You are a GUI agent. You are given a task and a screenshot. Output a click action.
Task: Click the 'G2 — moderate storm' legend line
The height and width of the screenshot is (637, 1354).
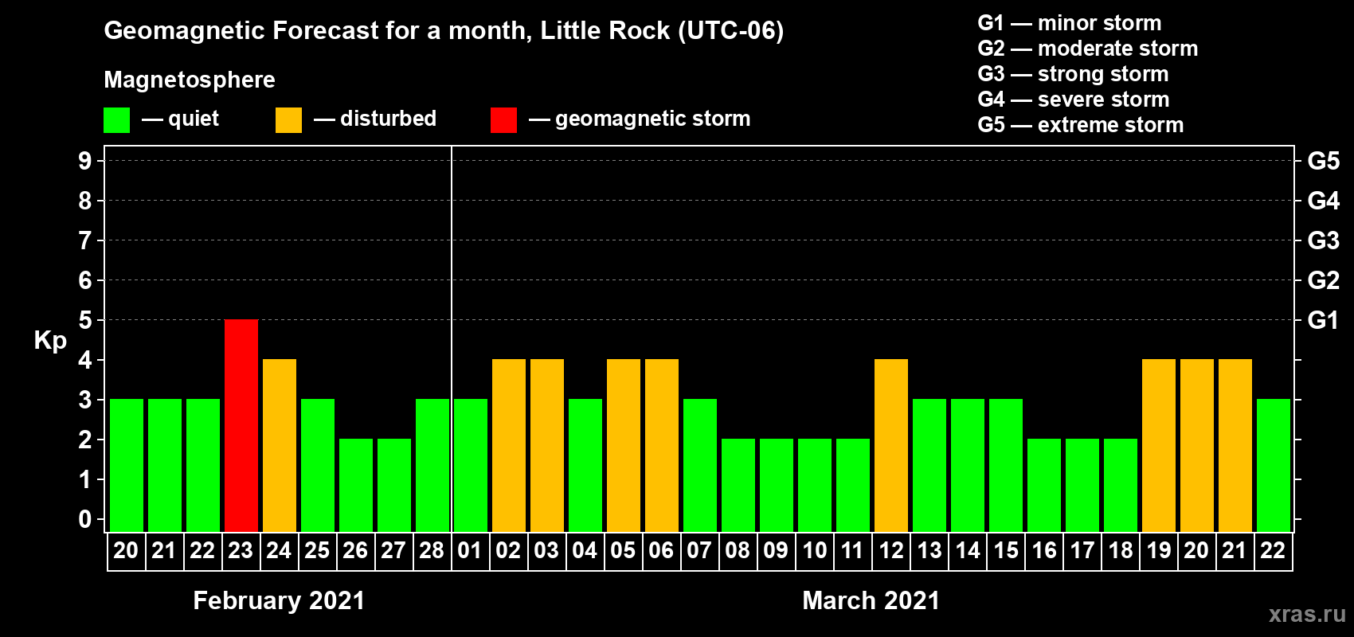click(x=1088, y=49)
